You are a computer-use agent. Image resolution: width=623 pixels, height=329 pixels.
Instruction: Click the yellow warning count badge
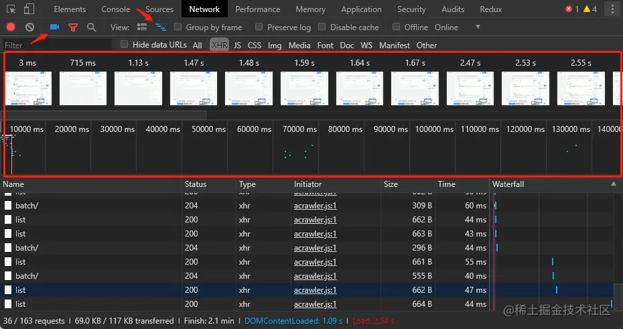590,9
